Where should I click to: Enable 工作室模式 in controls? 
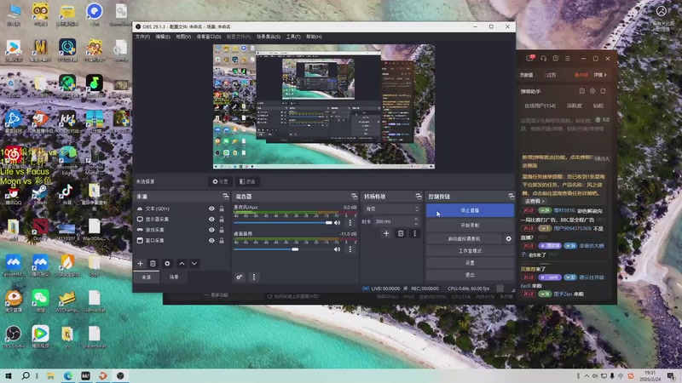(470, 251)
